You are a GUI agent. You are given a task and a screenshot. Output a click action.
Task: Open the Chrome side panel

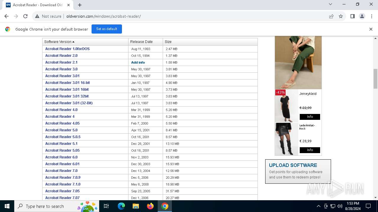(352, 16)
